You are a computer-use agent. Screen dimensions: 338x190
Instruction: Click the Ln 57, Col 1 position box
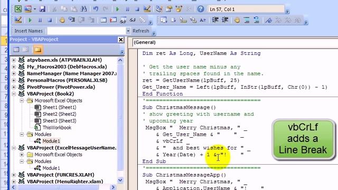pyautogui.click(x=246, y=9)
